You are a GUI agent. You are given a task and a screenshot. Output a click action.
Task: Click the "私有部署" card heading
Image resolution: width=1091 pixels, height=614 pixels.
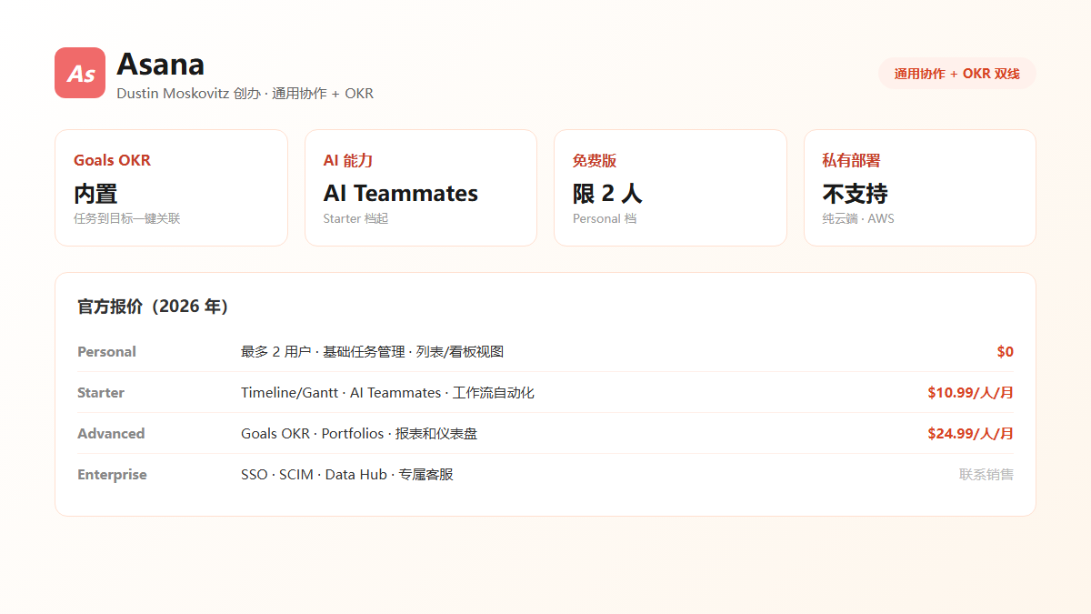click(x=852, y=160)
